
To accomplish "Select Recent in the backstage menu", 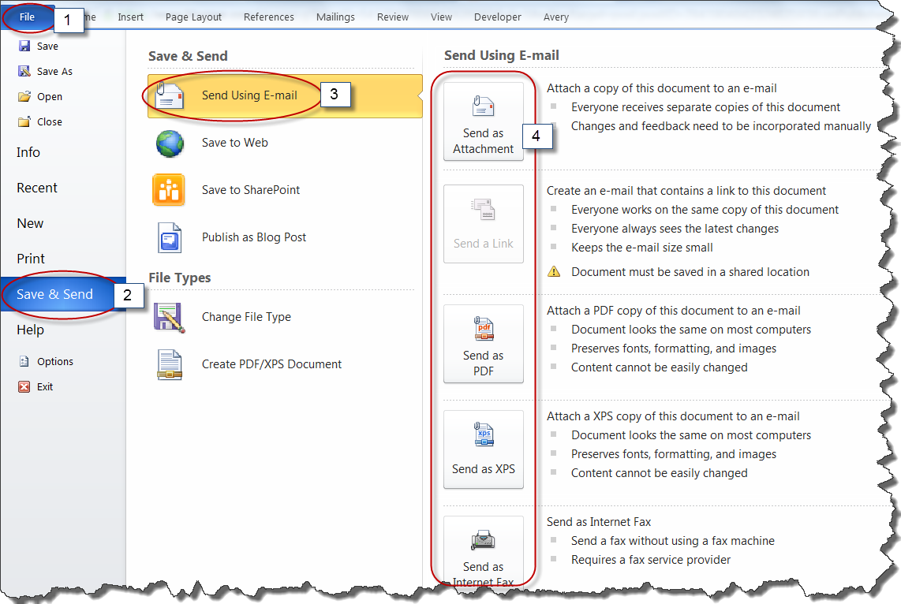I will 37,188.
